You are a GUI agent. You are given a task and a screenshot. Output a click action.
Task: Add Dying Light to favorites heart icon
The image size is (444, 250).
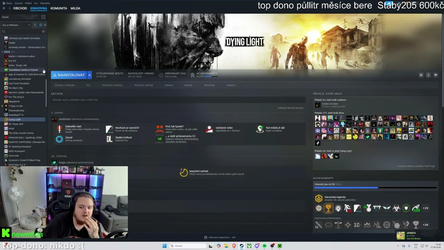436,75
